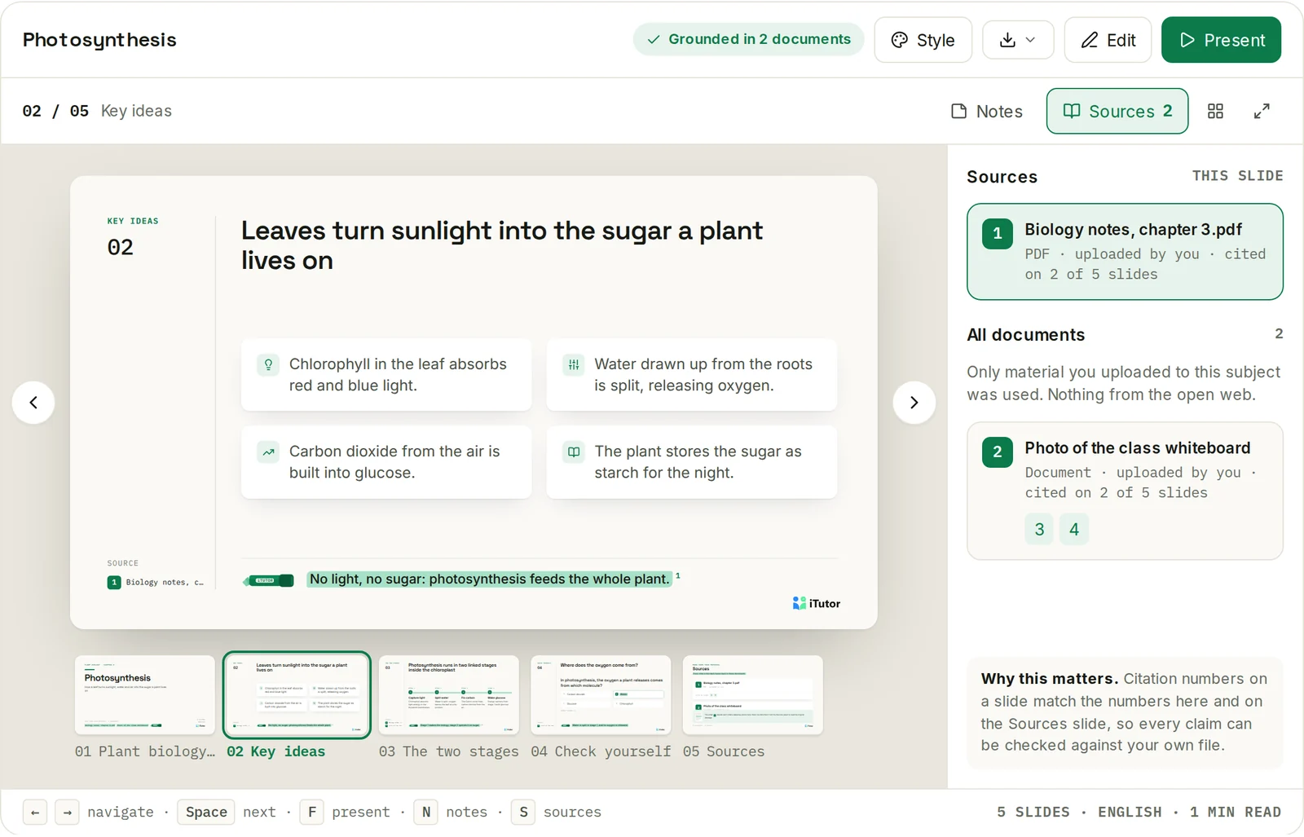Screen dimensions: 1304x837
Task: Click the green source badge 1 under SOURCE
Action: tap(114, 583)
